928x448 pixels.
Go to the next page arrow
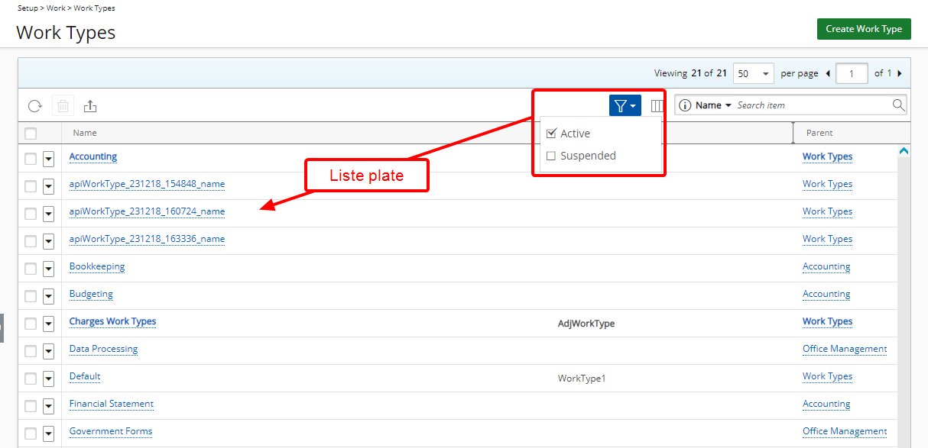point(900,73)
